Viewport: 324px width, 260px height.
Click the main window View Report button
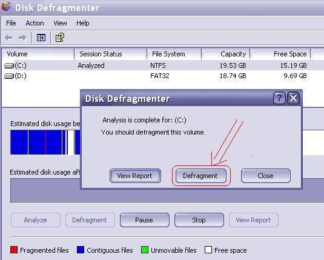tap(254, 220)
